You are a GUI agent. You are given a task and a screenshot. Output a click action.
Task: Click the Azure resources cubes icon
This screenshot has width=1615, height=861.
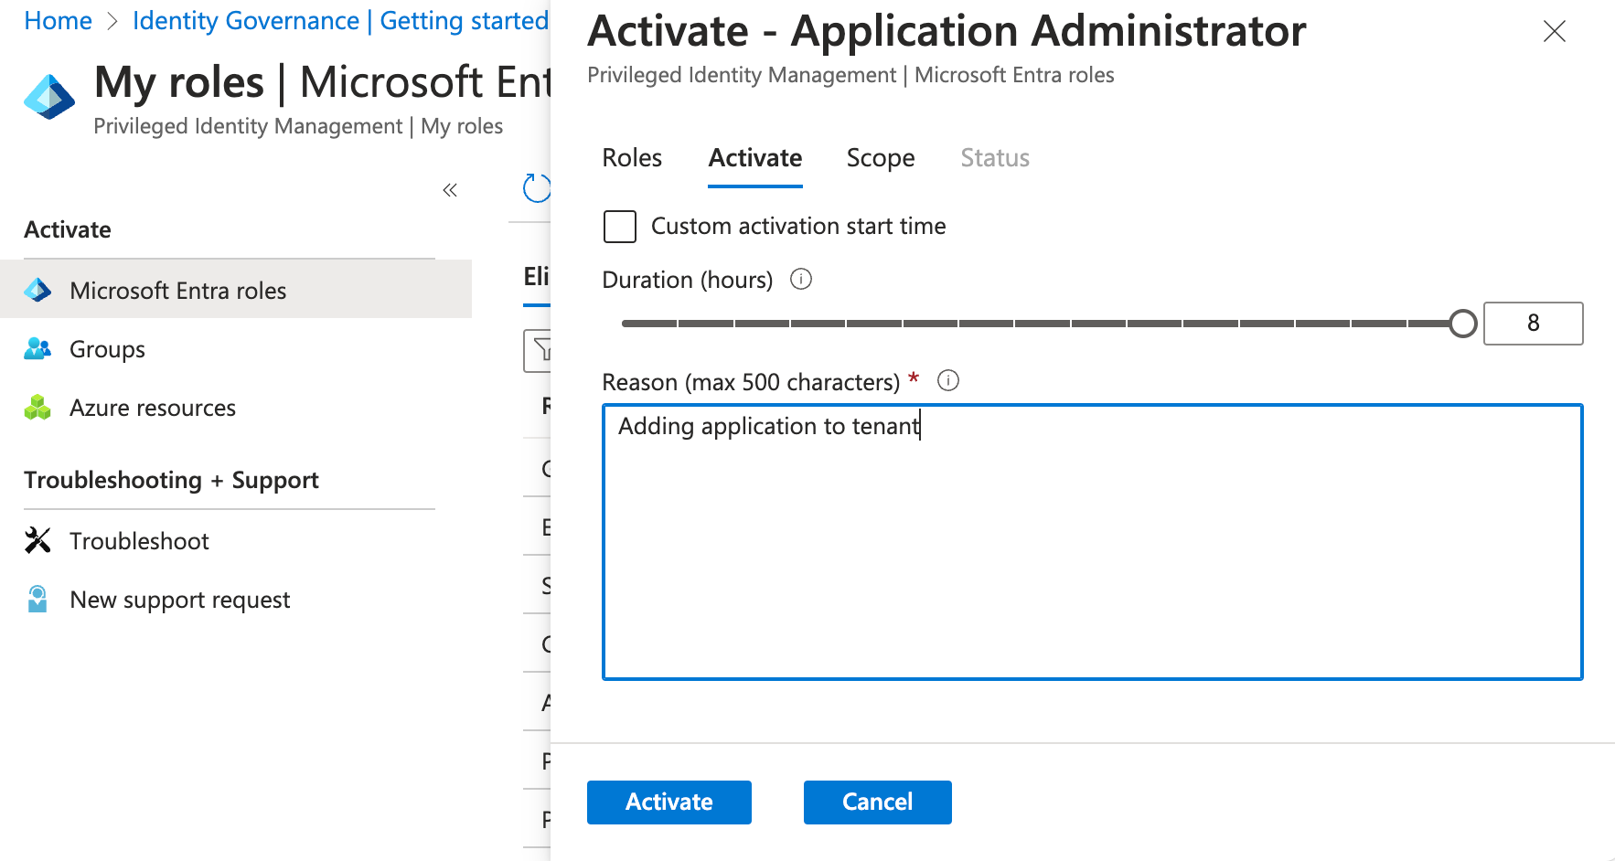click(x=37, y=408)
